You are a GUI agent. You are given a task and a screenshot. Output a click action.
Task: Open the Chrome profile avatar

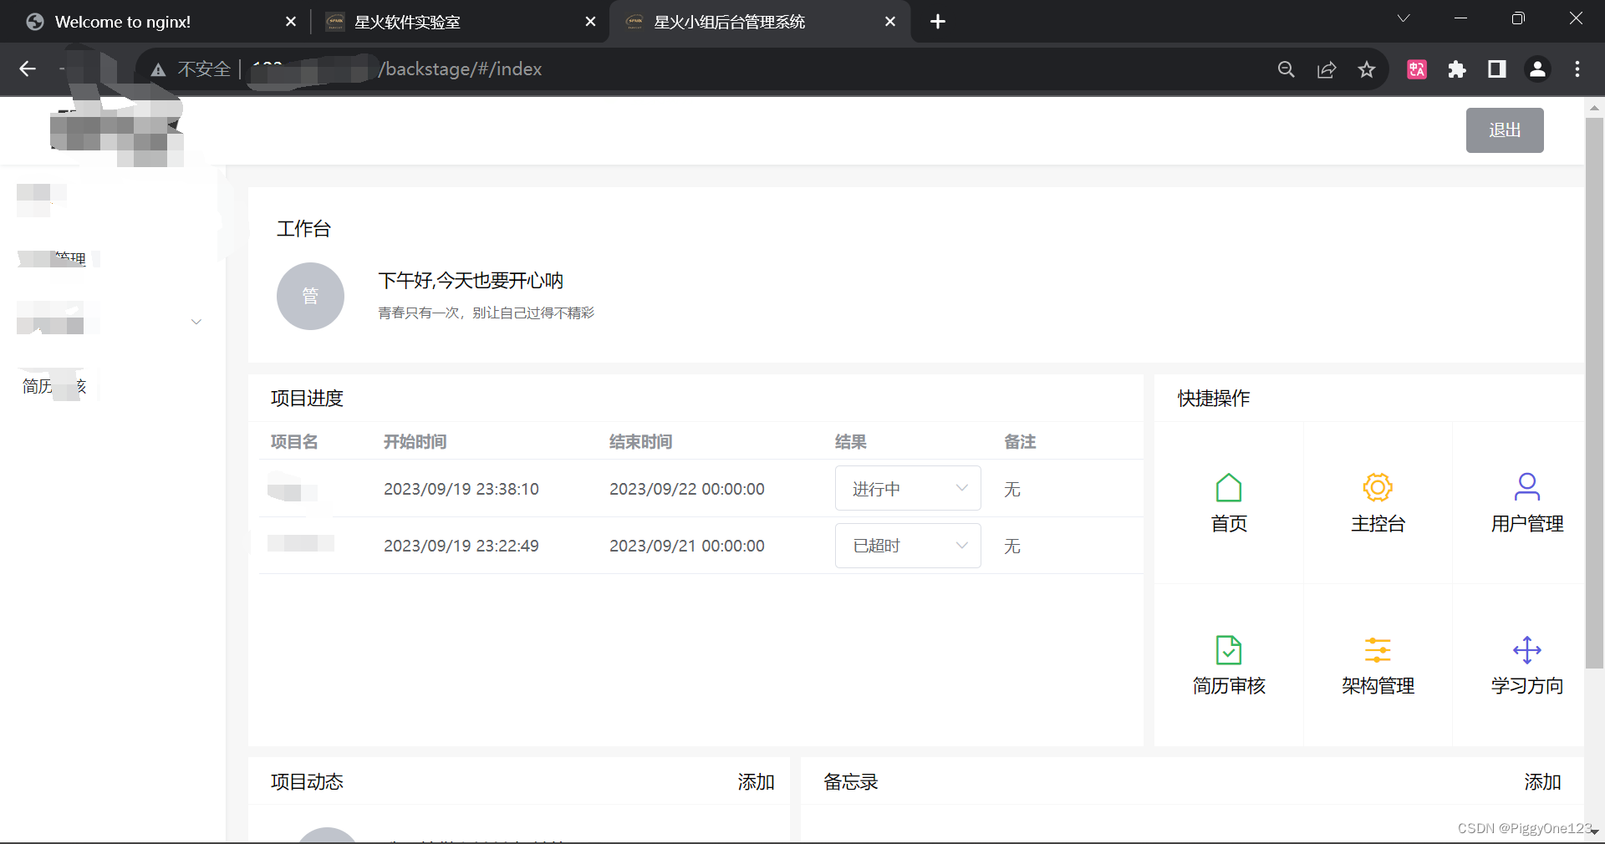point(1537,69)
